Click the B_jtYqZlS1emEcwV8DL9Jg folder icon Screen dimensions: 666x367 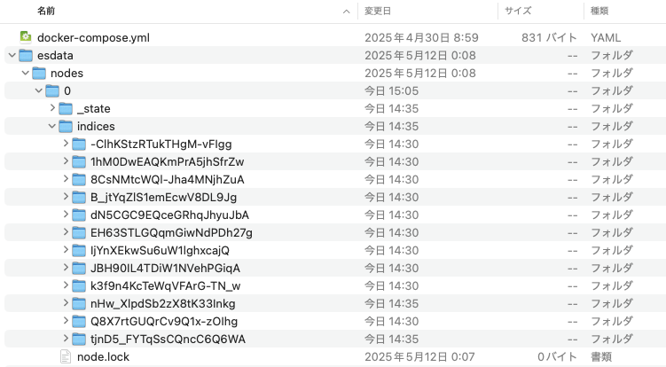tap(79, 198)
